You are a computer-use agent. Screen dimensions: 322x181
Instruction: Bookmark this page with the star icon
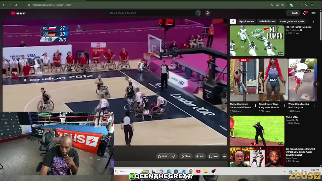(283, 5)
